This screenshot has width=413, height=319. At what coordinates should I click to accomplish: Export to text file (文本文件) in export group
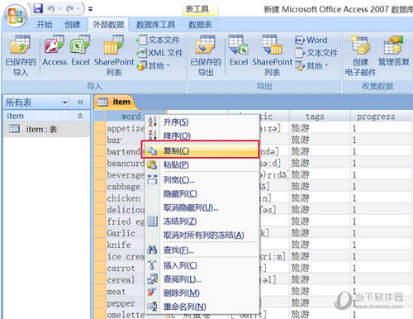(x=316, y=53)
